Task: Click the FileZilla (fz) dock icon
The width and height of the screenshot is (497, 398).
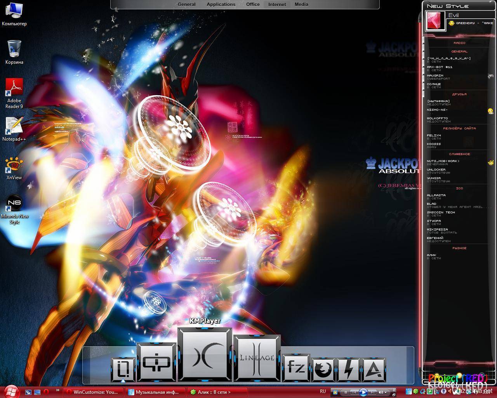Action: pos(296,367)
